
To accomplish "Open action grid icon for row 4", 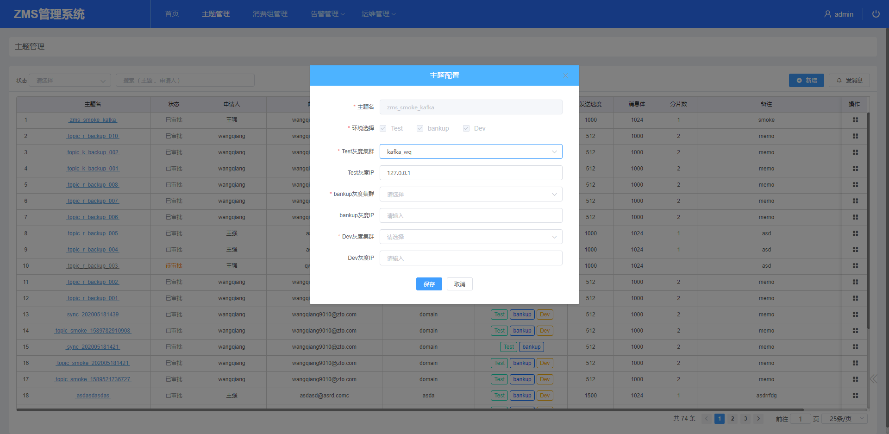I will point(855,169).
